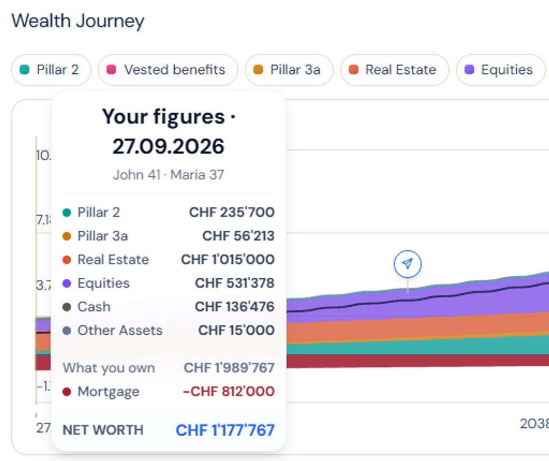
Task: Click the Real Estate row label in tooltip
Action: [x=113, y=260]
